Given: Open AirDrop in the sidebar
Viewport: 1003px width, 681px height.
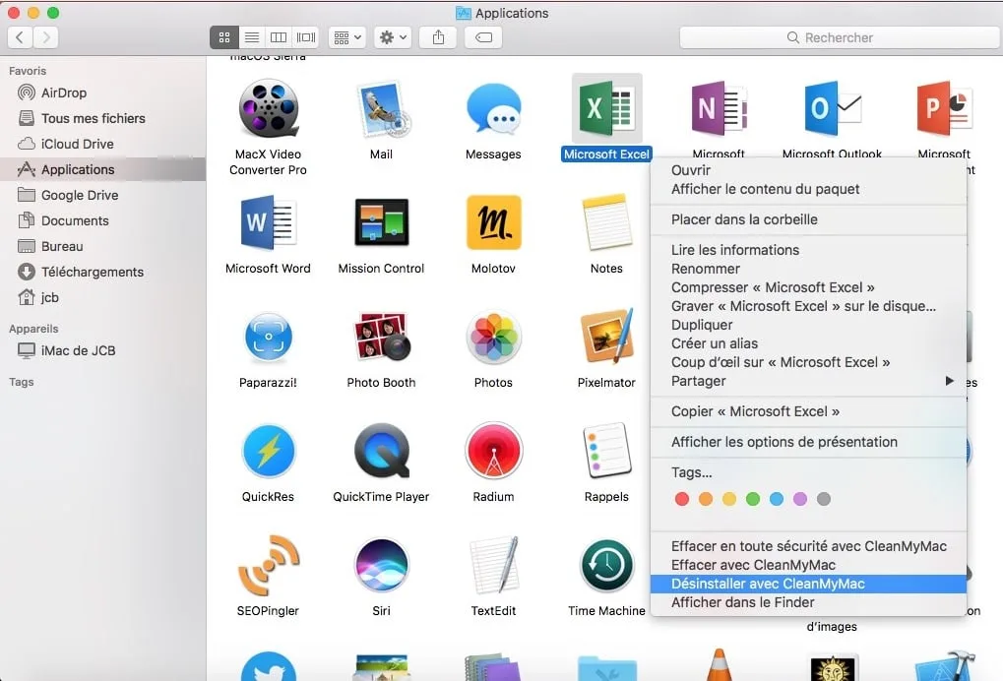Looking at the screenshot, I should coord(102,93).
